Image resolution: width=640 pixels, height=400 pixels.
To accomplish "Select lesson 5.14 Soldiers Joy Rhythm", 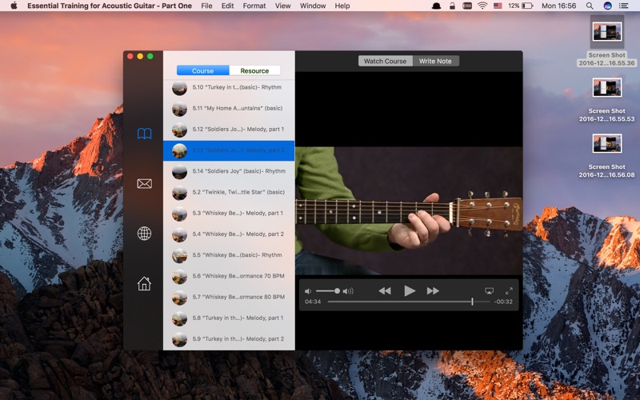I will [229, 171].
